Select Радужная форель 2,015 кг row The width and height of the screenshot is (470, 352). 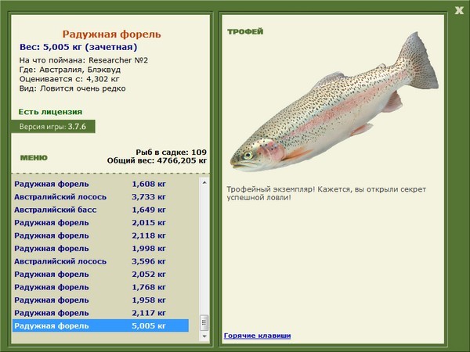click(x=101, y=223)
